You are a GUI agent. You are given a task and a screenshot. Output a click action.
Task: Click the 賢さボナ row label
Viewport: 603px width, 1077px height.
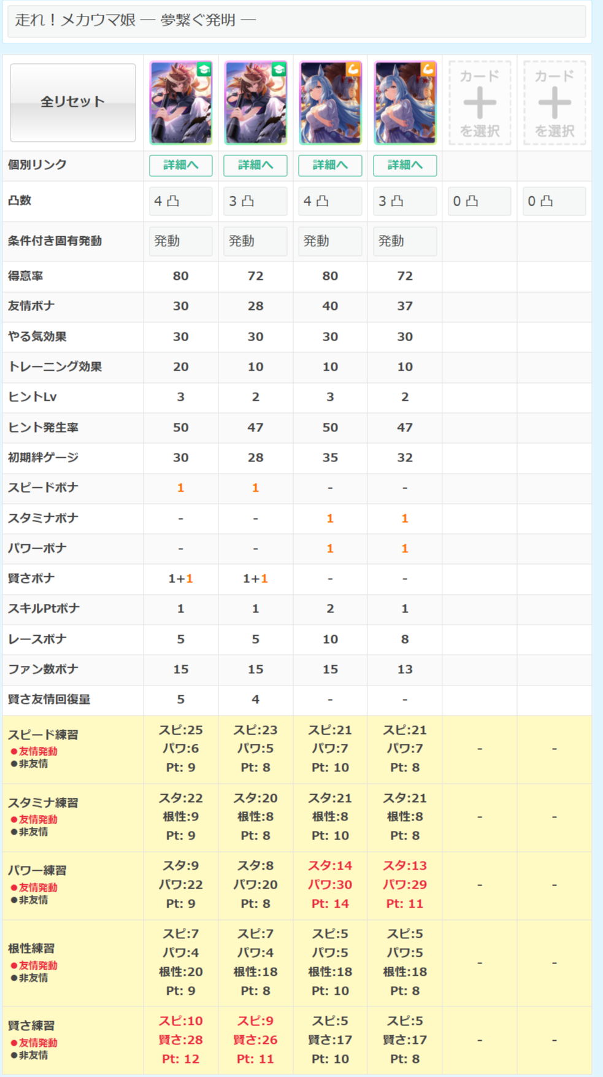(31, 579)
